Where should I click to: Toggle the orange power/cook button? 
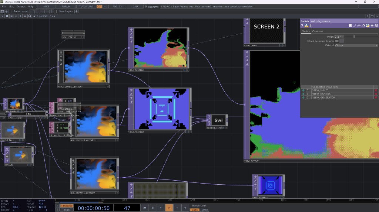(99, 7)
